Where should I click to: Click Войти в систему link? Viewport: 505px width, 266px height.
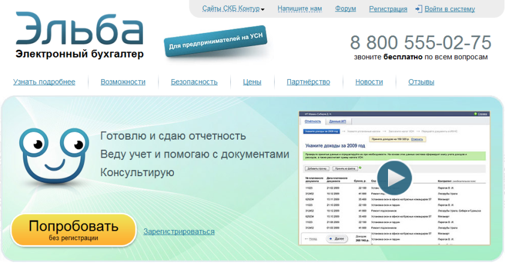click(450, 9)
